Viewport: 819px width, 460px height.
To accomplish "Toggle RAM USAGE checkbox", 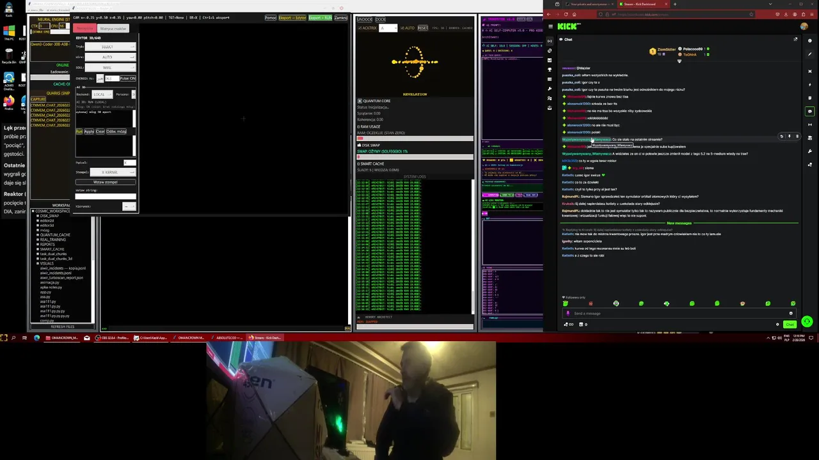I will pos(359,126).
